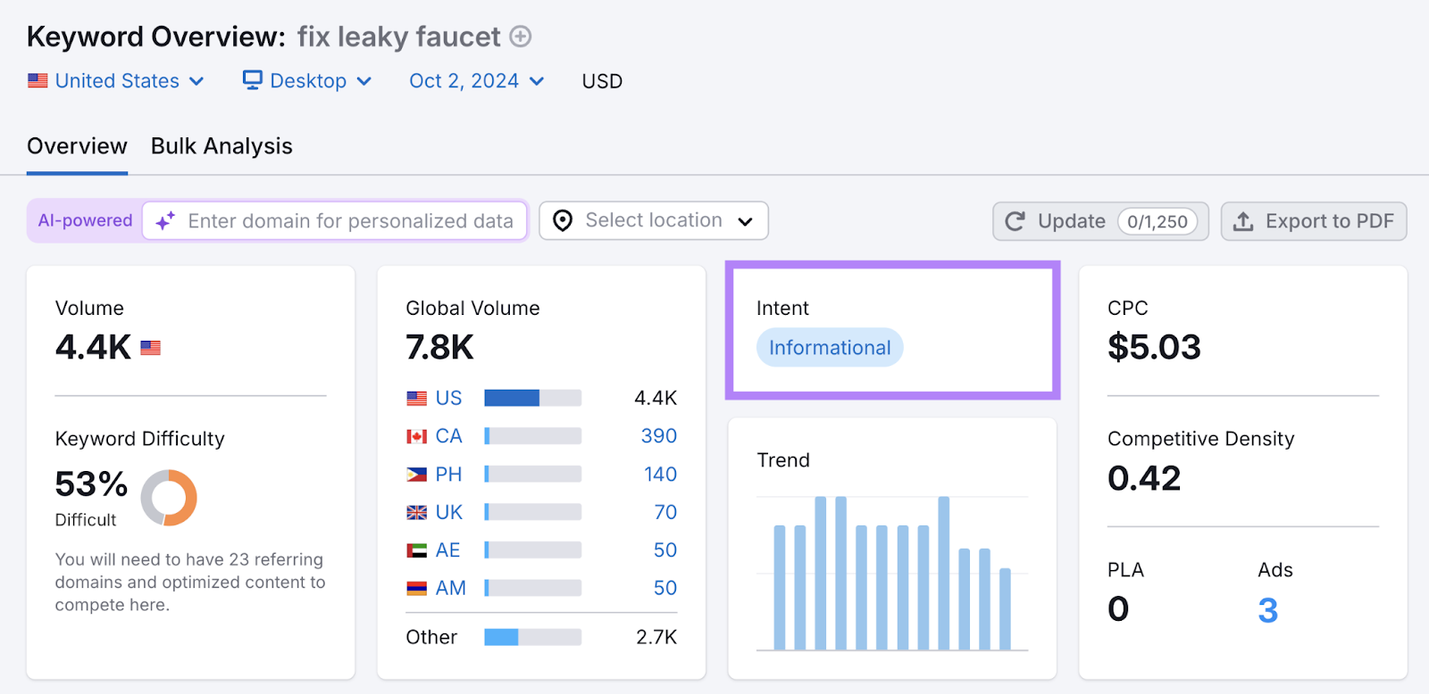Click the Keyword Difficulty donut chart

(169, 498)
